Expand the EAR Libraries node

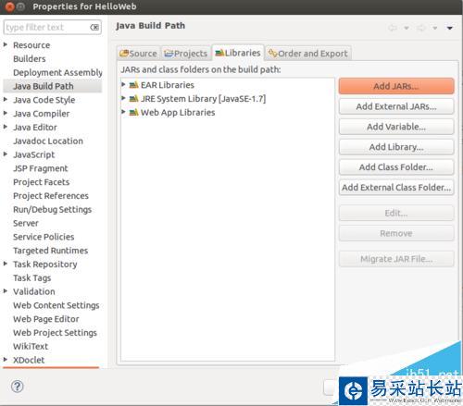[123, 84]
